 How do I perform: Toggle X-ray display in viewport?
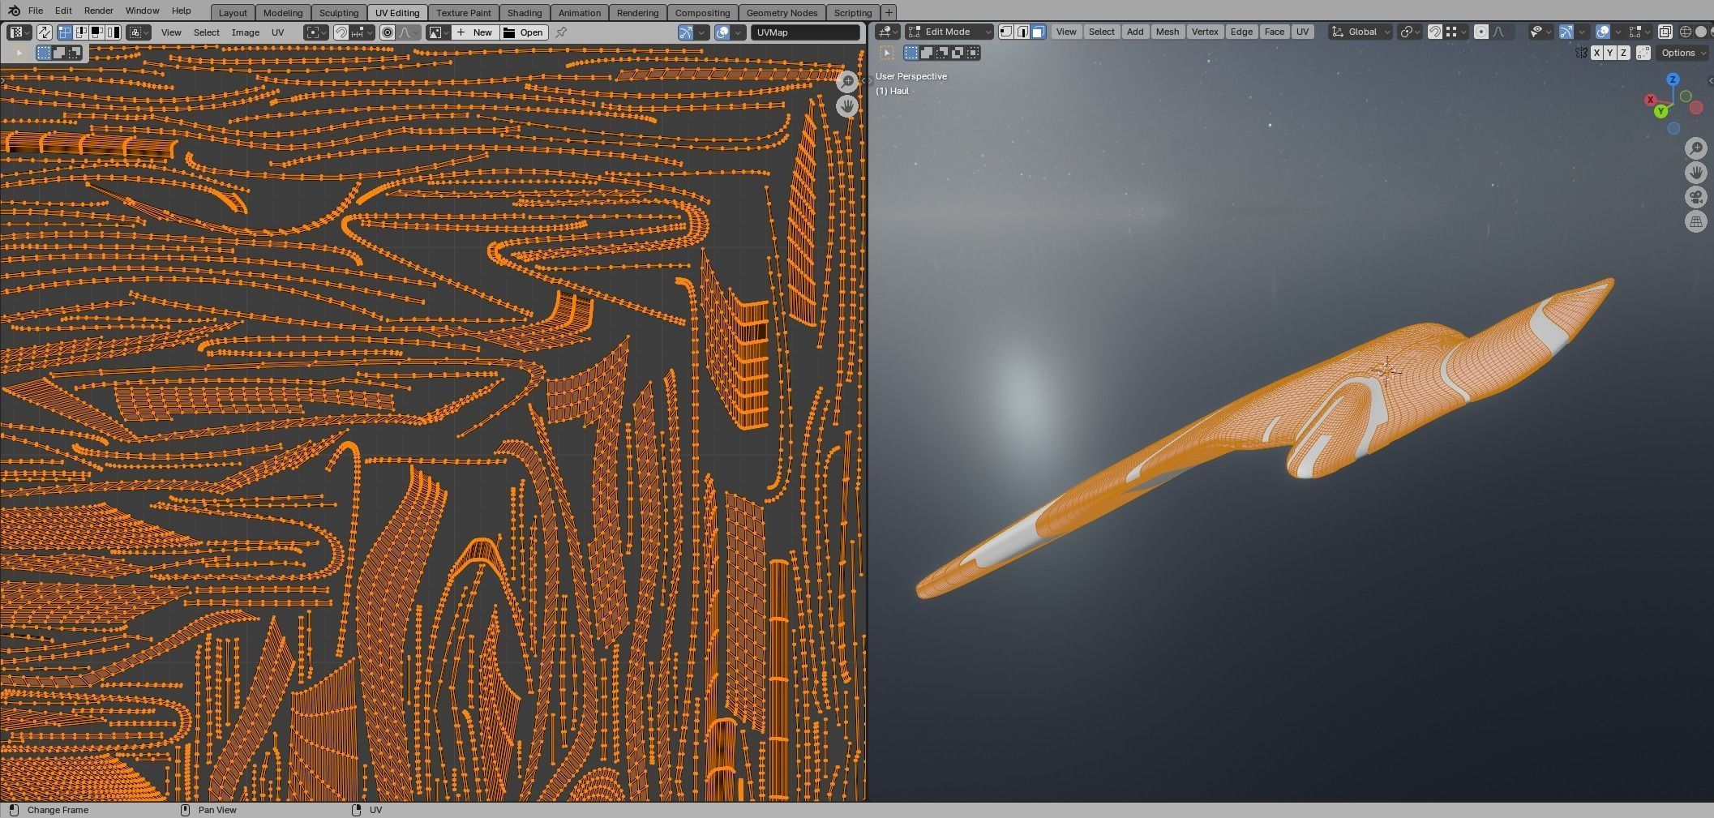pyautogui.click(x=1665, y=32)
